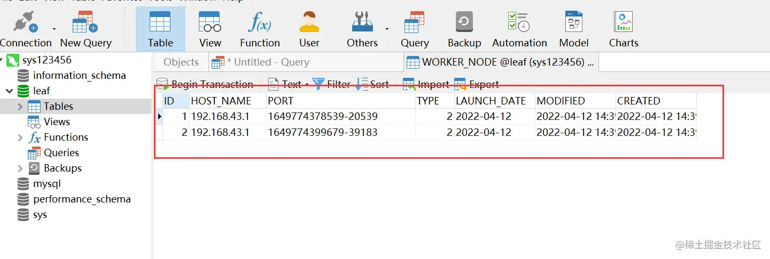Click the ID column header
This screenshot has height=259, width=770.
176,101
